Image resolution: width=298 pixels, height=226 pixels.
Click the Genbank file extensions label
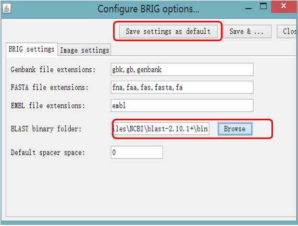(x=53, y=70)
